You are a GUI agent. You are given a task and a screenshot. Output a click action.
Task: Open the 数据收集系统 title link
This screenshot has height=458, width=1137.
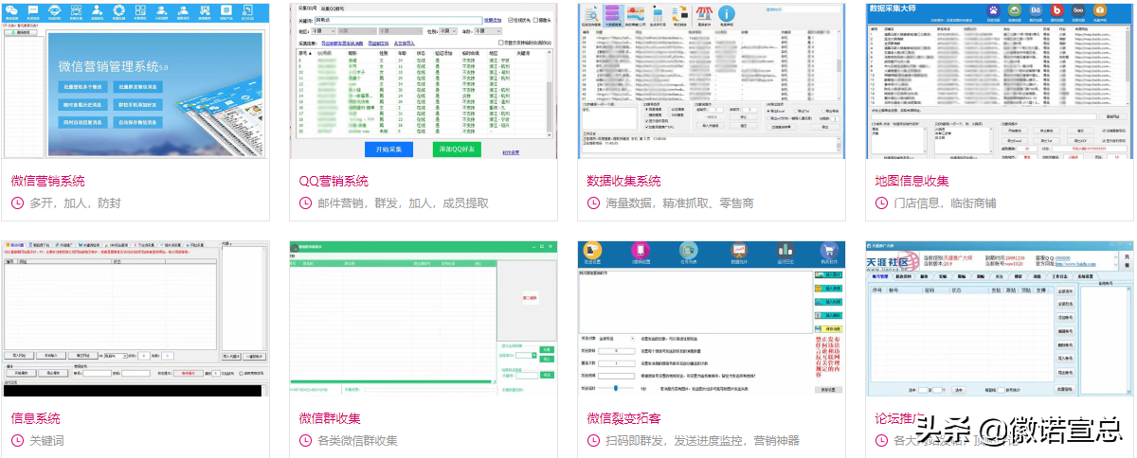(x=624, y=181)
